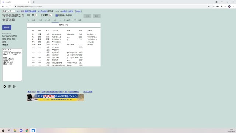Open the browser extensions puzzle icon

coord(221,7)
